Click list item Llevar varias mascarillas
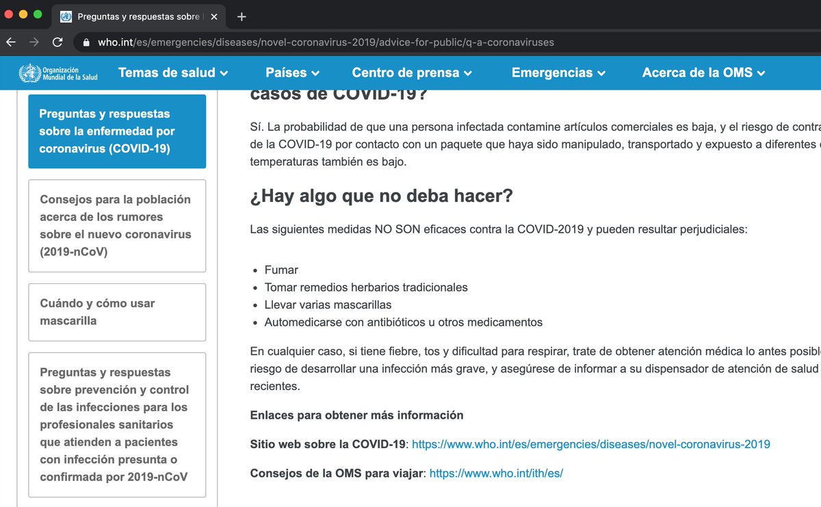The width and height of the screenshot is (821, 507). (328, 305)
